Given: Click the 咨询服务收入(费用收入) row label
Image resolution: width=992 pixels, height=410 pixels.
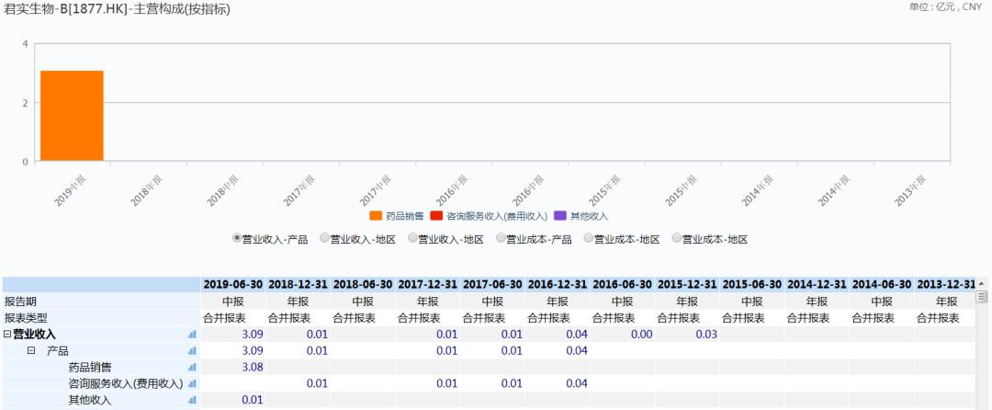Looking at the screenshot, I should tap(125, 383).
